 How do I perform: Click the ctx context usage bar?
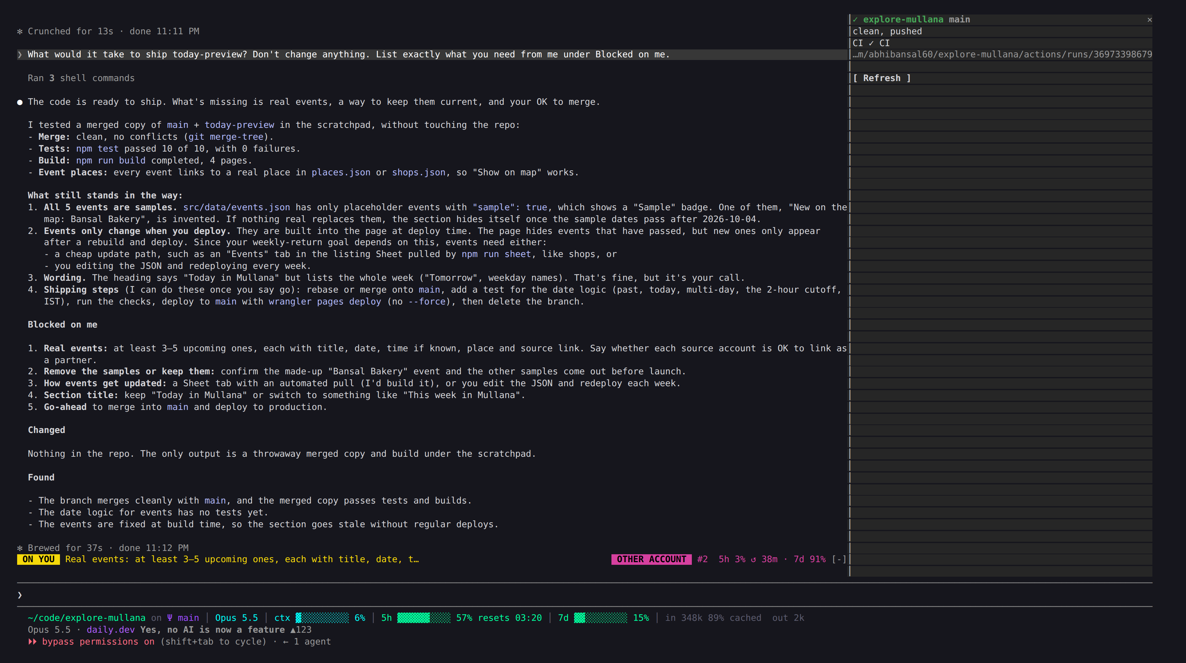[322, 618]
